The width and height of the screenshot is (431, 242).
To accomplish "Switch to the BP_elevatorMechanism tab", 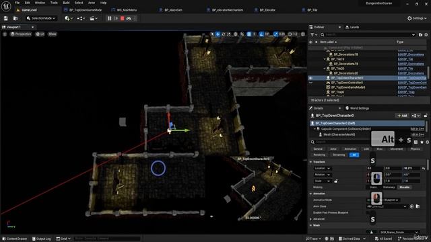I will [228, 10].
